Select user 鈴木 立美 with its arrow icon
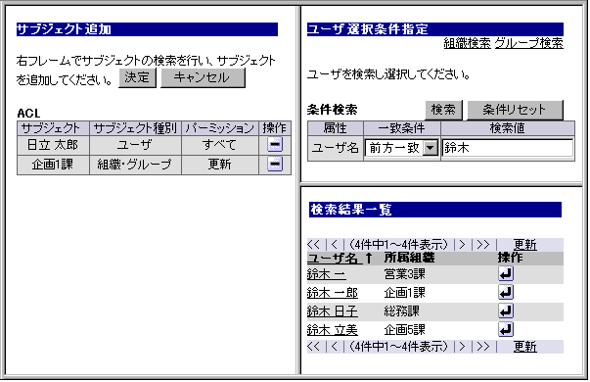Screen dimensions: 590x382 click(506, 329)
